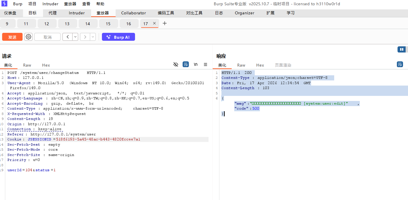Switch request view to Hex
The width and height of the screenshot is (408, 200).
coord(46,65)
